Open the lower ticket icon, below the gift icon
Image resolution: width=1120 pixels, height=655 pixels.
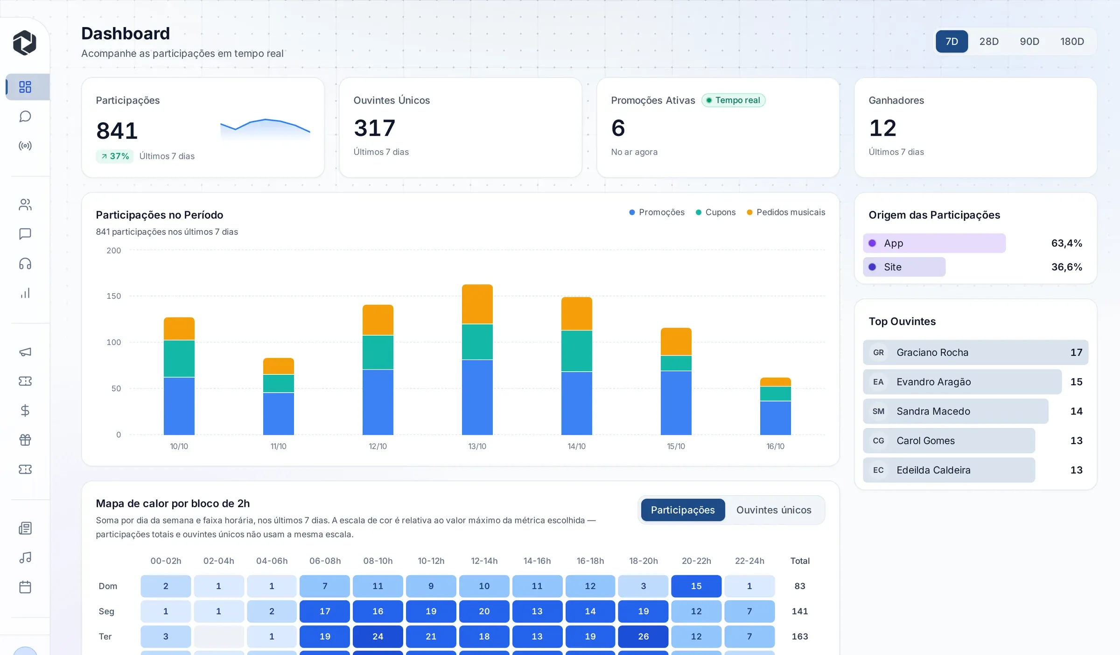coord(25,469)
